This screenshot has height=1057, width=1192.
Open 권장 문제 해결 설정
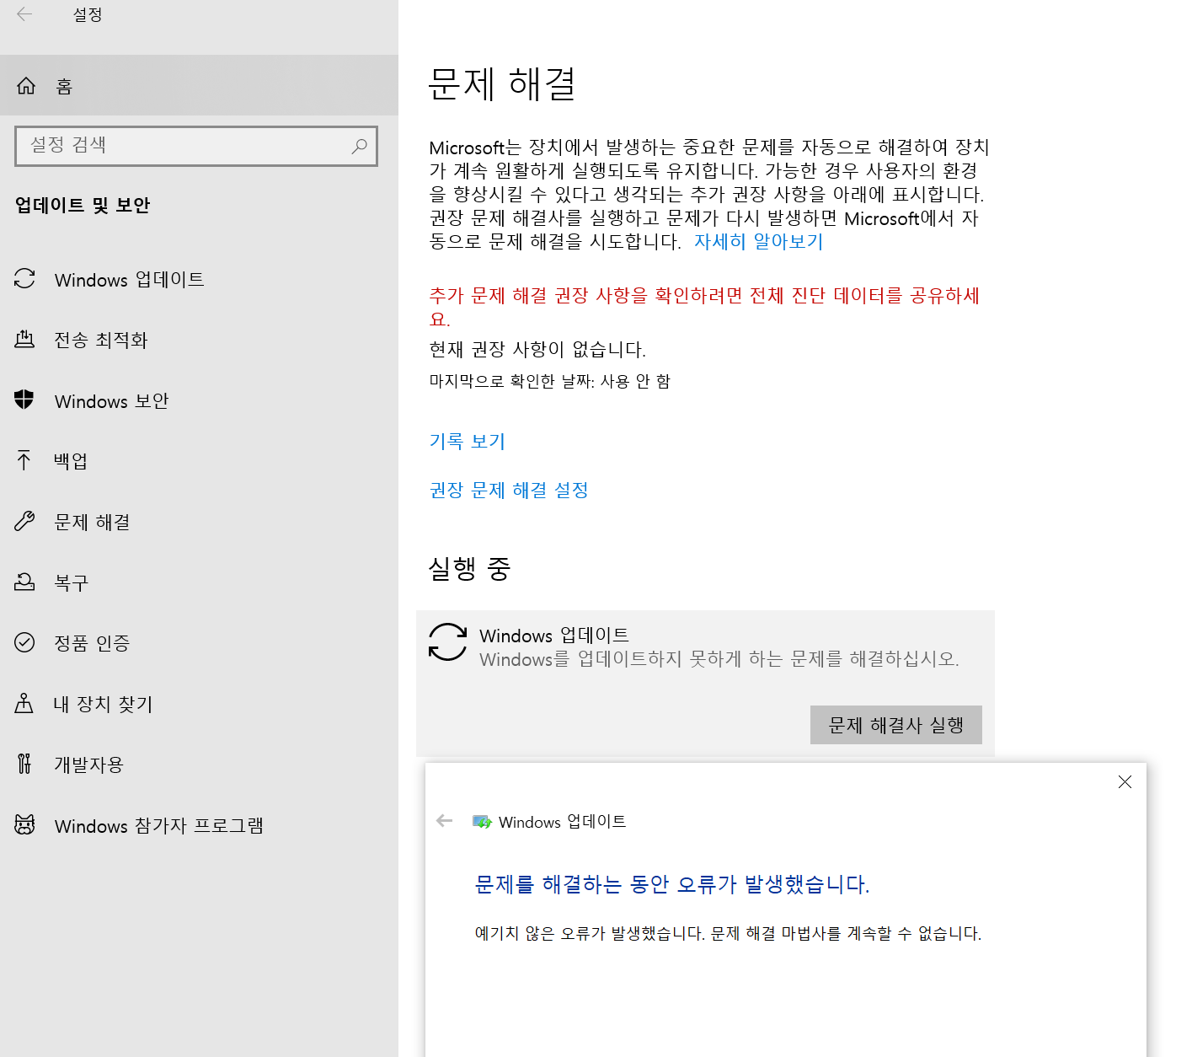[x=509, y=490]
